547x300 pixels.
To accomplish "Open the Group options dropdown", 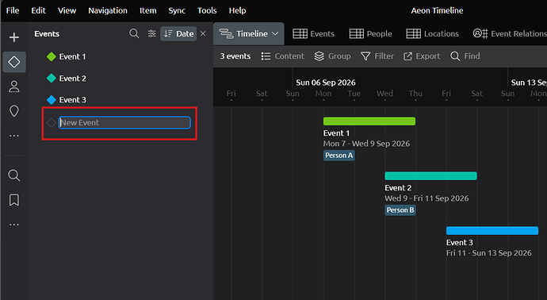I will [332, 56].
